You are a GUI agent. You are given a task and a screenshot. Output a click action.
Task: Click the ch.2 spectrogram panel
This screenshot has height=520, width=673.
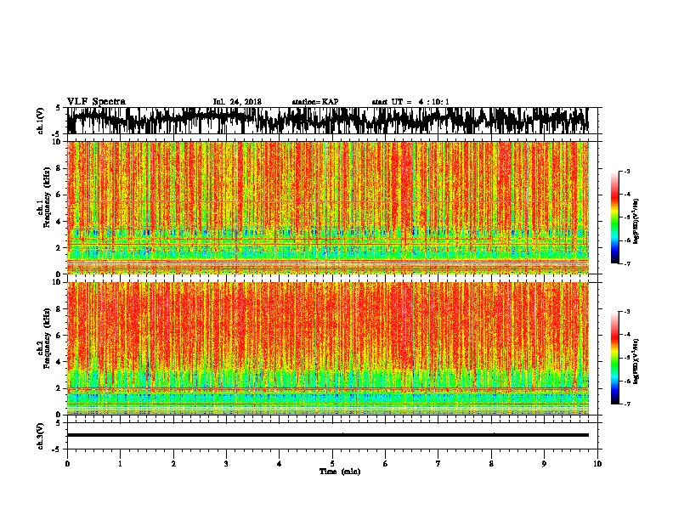[x=328, y=348]
